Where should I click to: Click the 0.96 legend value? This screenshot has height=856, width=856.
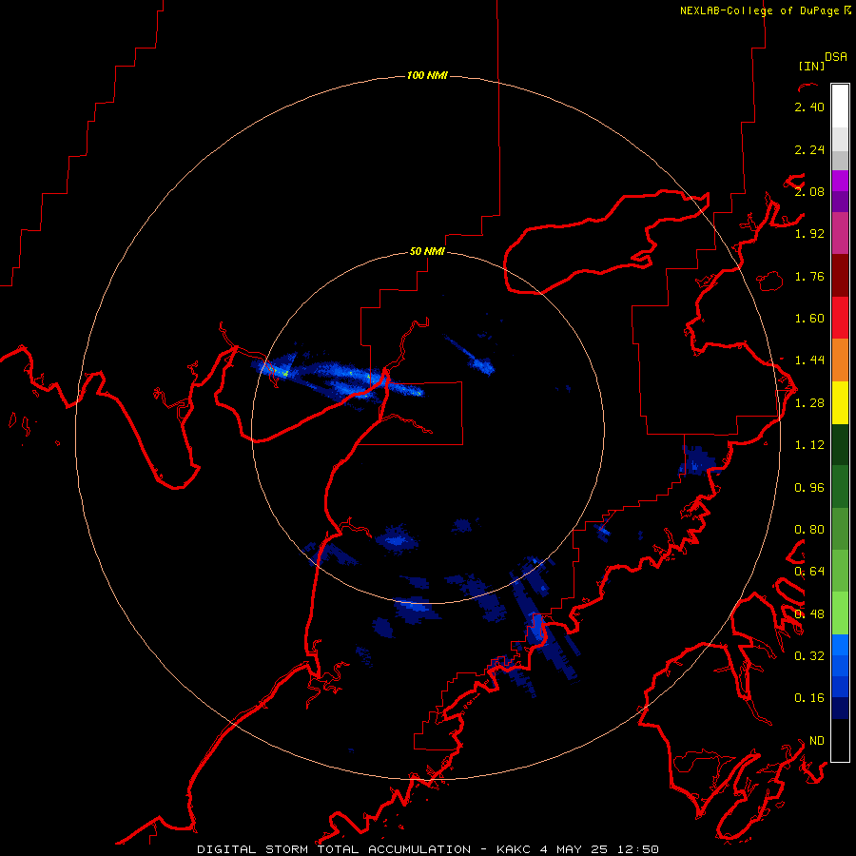809,488
